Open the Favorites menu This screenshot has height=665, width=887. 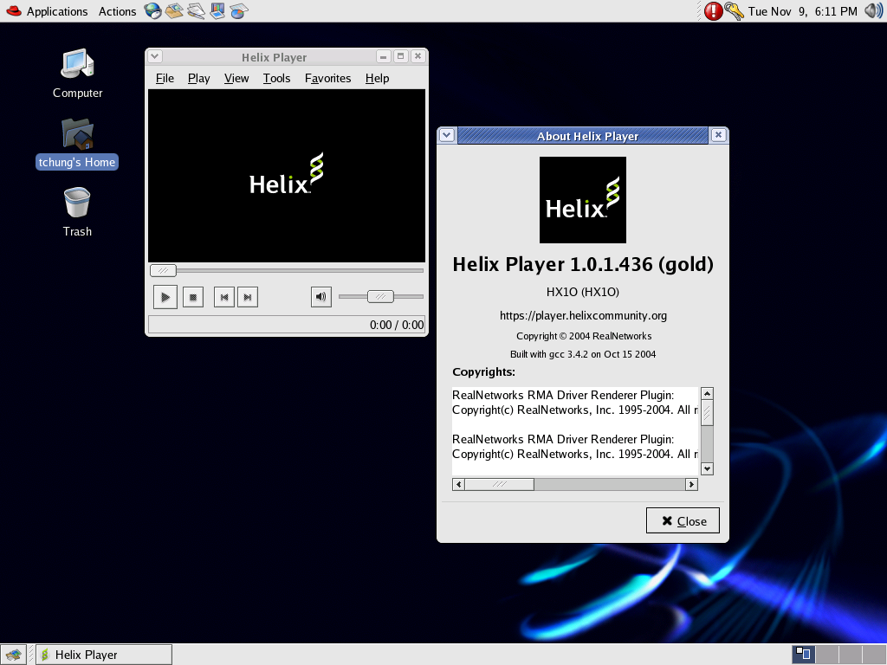coord(327,78)
